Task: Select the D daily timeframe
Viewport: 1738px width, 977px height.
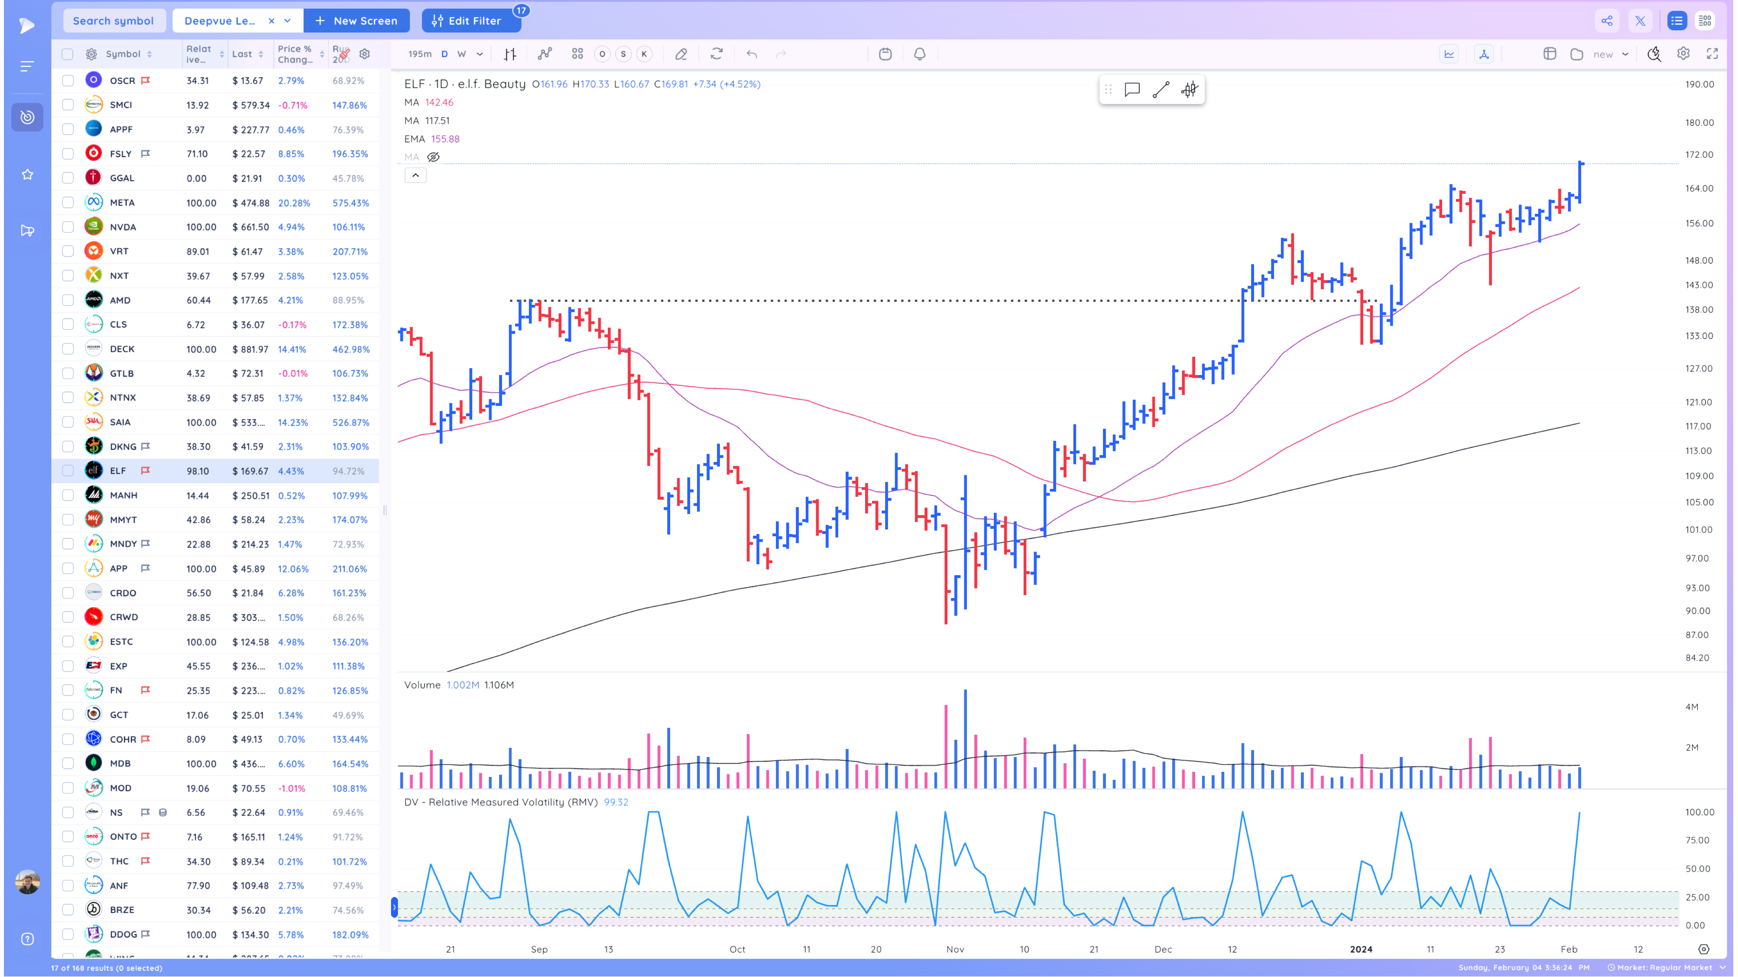Action: 444,54
